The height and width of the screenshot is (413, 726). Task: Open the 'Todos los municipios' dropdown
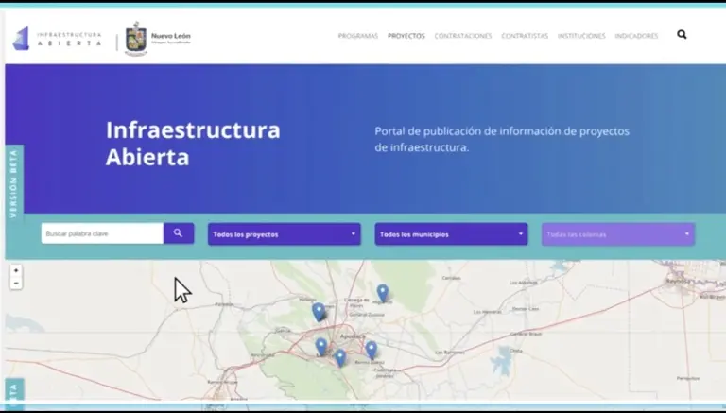pos(451,234)
